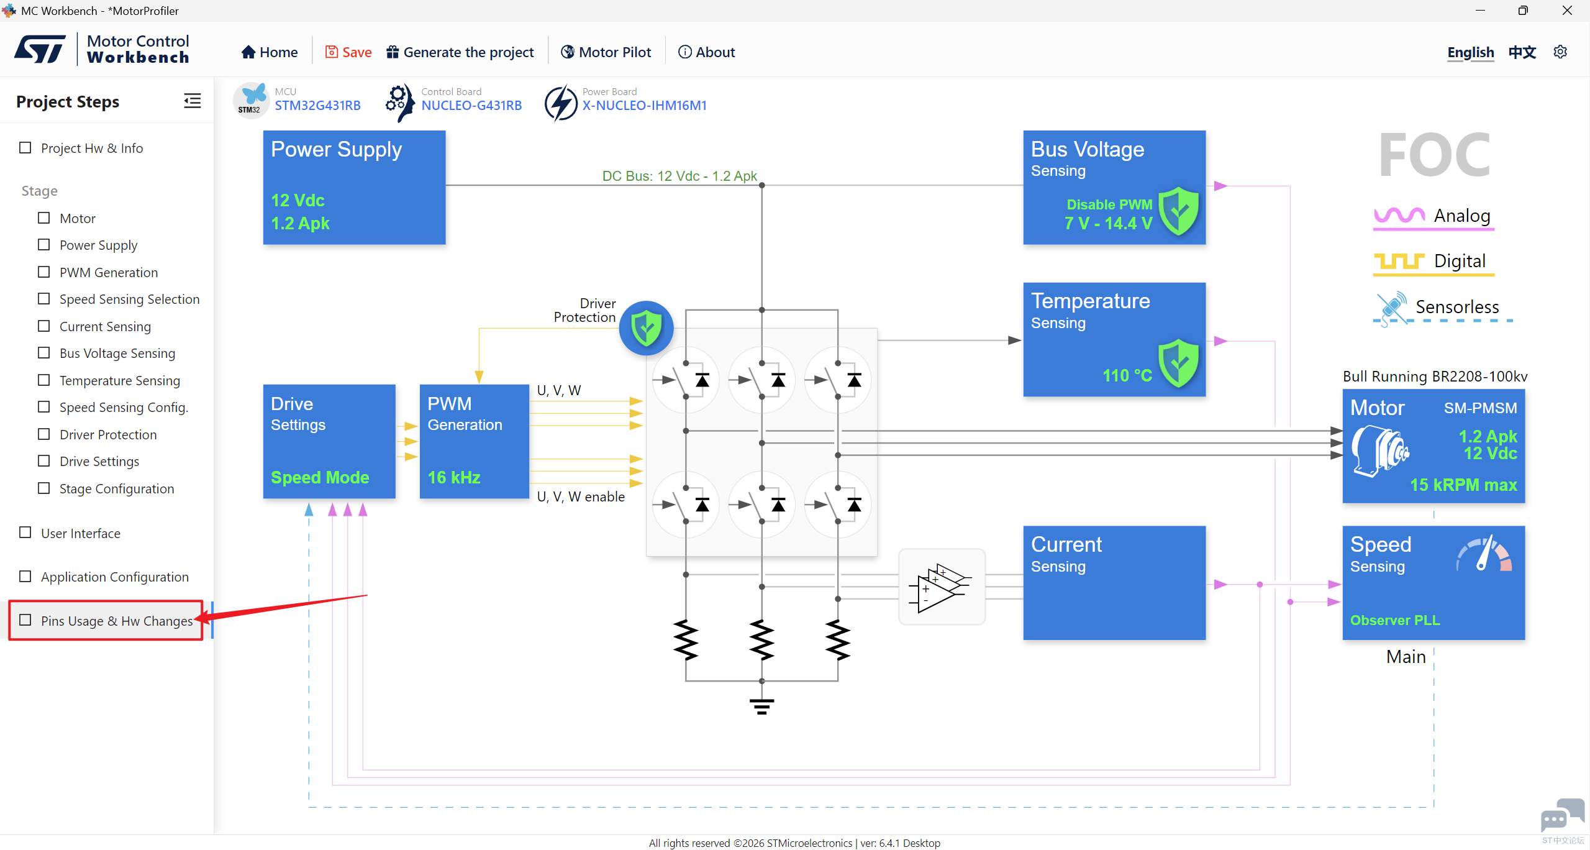Open the PWM Generation block
This screenshot has width=1590, height=850.
click(475, 441)
